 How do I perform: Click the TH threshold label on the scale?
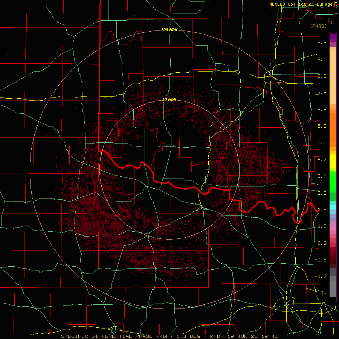(324, 293)
